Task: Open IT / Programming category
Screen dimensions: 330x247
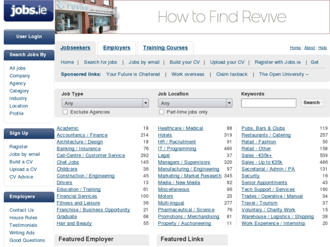Action: (177, 149)
